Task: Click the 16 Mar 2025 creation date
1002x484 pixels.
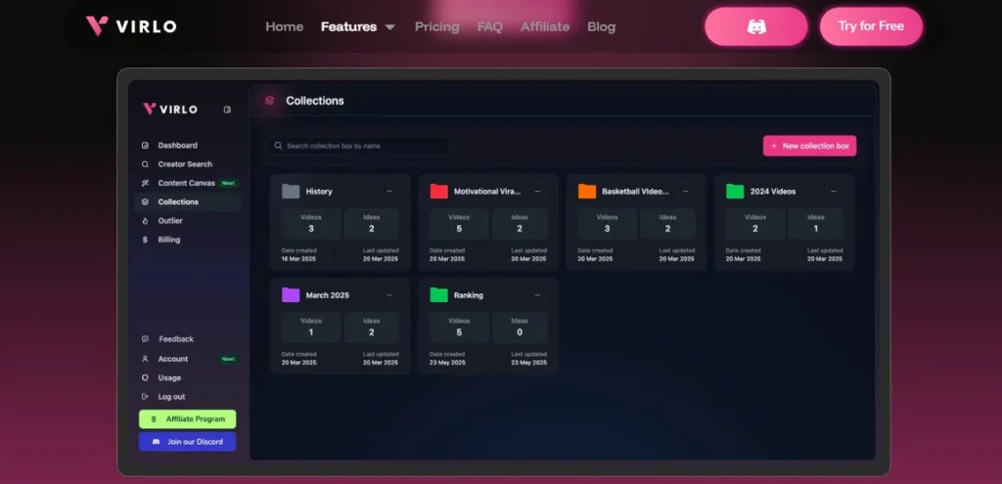Action: [x=298, y=259]
